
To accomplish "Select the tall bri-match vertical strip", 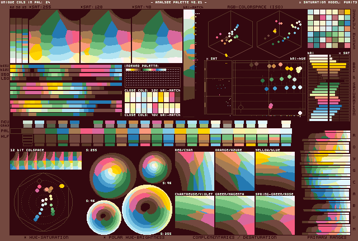I will [x=189, y=55].
